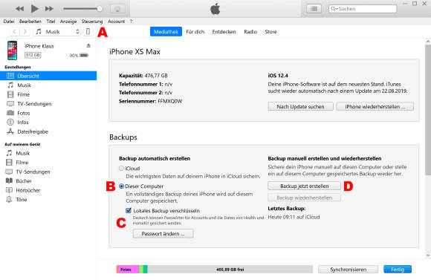Screen dimensions: 431x280
Task: Open the AirPlay output icon
Action: tap(117, 9)
